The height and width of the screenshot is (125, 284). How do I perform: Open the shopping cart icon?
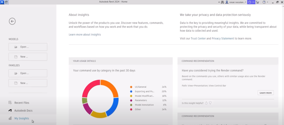pos(258,2)
